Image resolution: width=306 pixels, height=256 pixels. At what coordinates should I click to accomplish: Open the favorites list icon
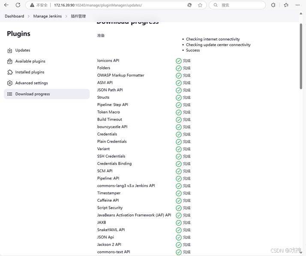pos(286,5)
